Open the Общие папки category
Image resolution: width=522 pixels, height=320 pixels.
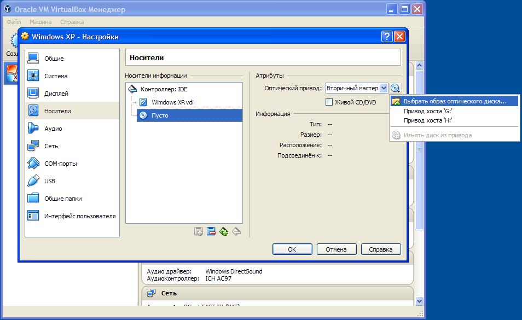72,198
